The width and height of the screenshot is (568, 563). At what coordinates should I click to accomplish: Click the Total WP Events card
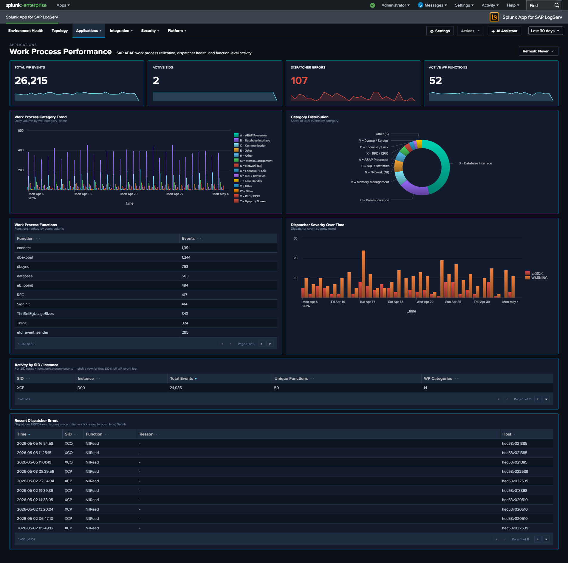(77, 83)
